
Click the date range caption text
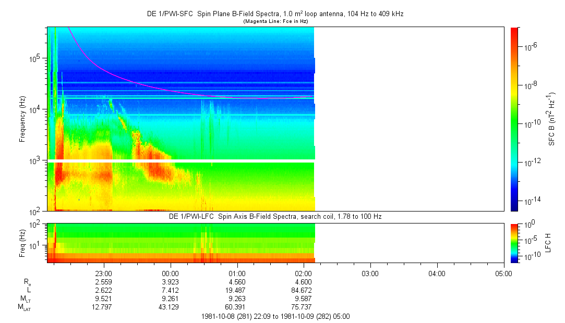coord(275,317)
